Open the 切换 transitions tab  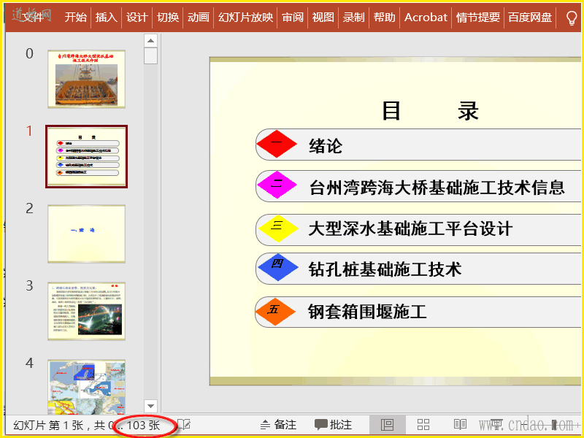click(168, 17)
